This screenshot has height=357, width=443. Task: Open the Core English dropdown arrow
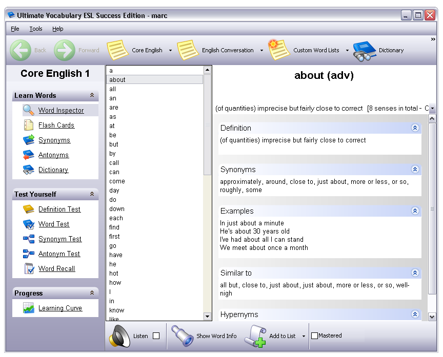pyautogui.click(x=170, y=51)
